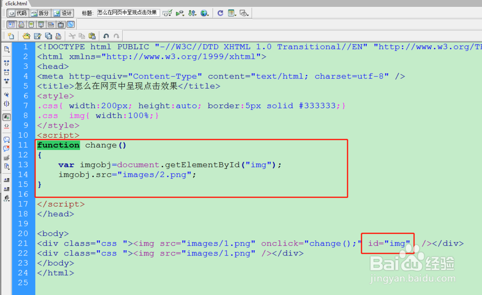
Task: Undo the last edit
Action: [x=106, y=36]
